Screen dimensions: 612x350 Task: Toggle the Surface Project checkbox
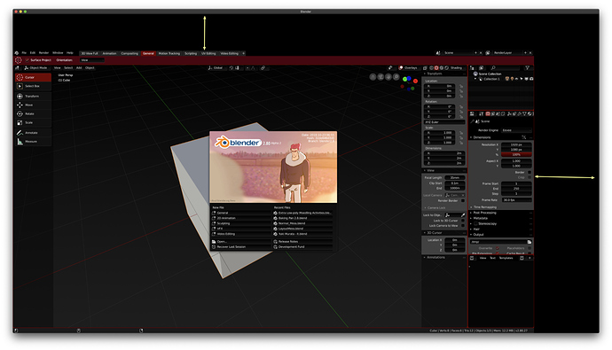27,60
